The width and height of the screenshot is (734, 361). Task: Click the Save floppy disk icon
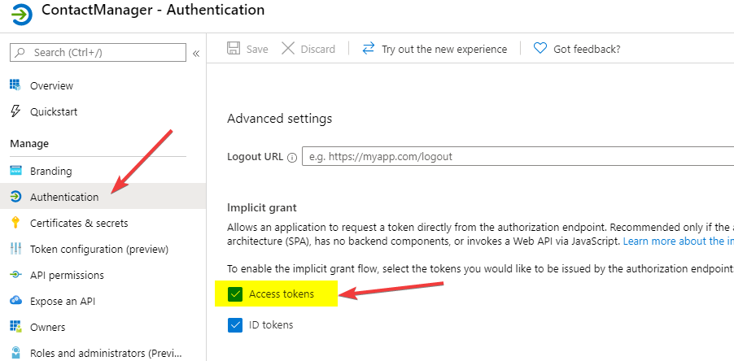coord(233,49)
